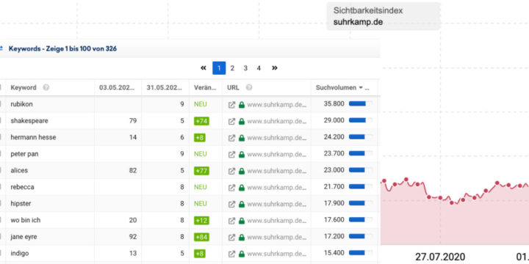Viewport: 529px width, 264px height.
Task: Open www.suhrkamp.de URL in jane eyre row
Action: (277, 237)
